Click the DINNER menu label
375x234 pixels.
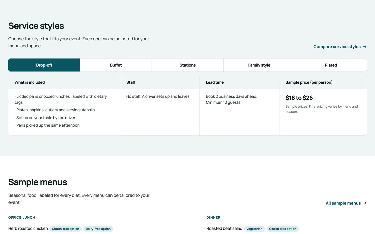214,218
